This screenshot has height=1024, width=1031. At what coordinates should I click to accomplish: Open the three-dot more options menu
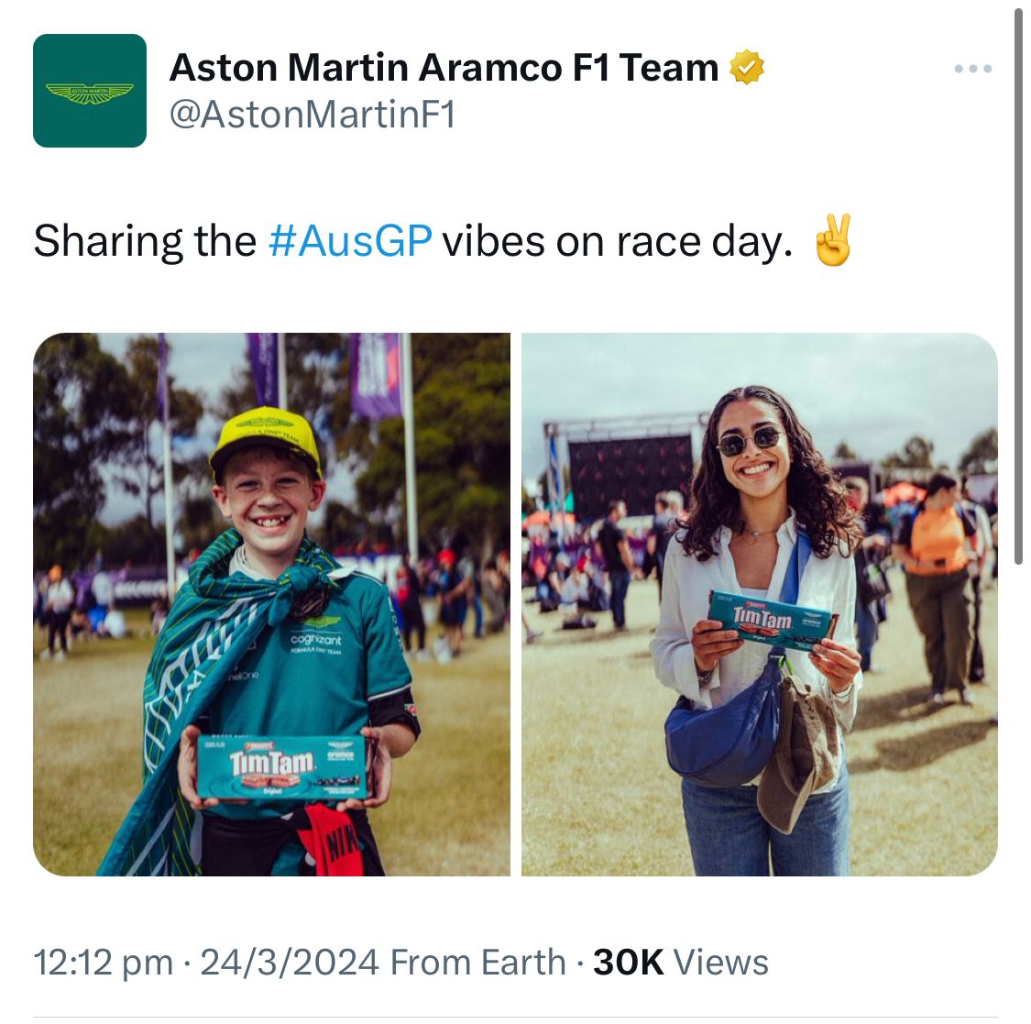point(973,69)
